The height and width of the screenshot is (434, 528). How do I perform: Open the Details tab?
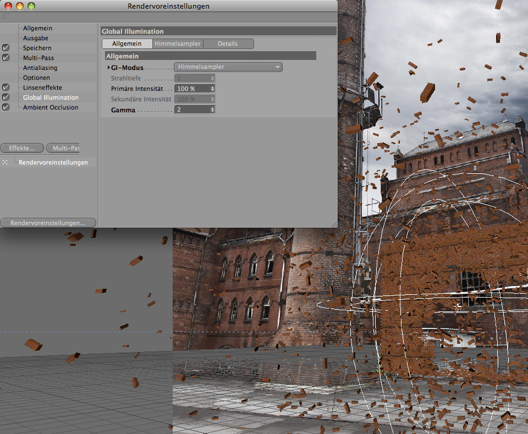coord(228,43)
